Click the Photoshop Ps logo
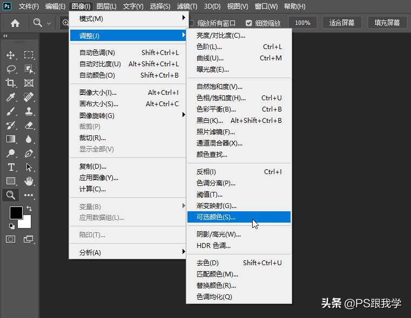 click(x=7, y=6)
